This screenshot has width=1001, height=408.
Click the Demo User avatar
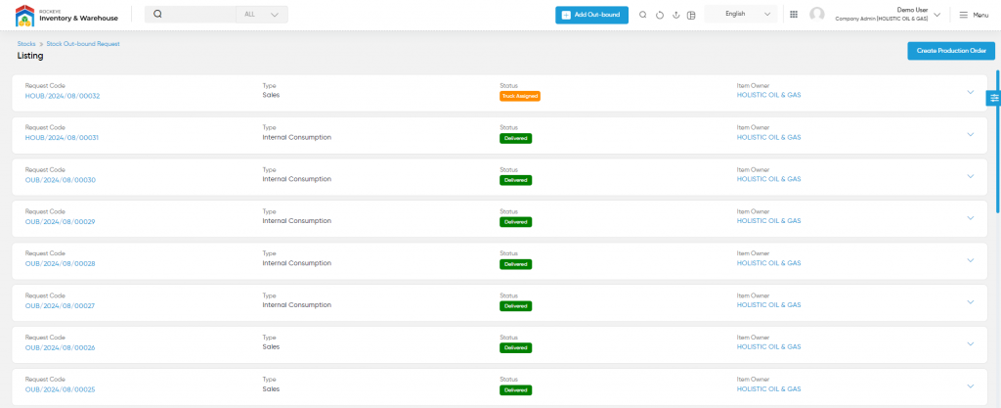pos(817,15)
